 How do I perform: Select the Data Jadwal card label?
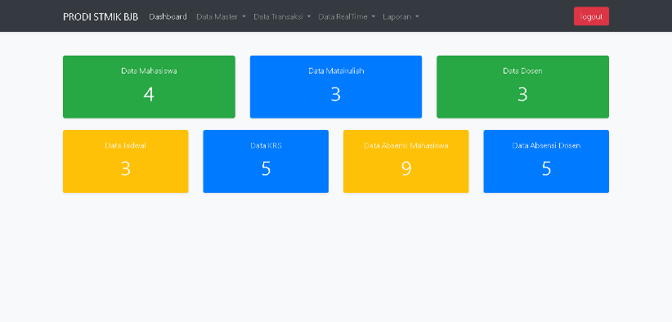[126, 145]
